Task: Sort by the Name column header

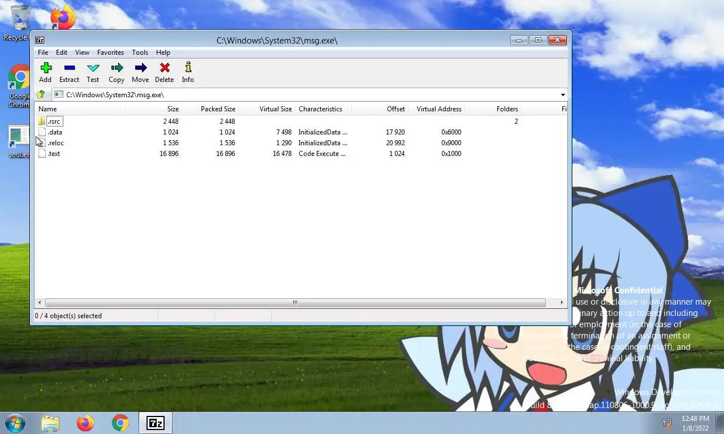Action: [80, 109]
